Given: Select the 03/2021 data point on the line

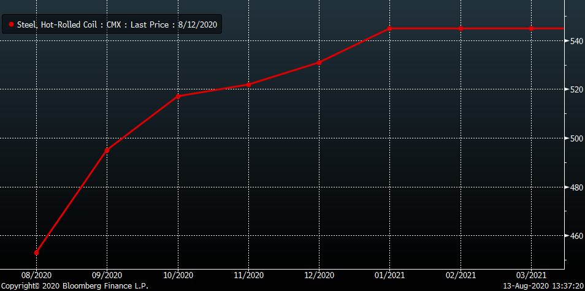Looking at the screenshot, I should click(531, 28).
